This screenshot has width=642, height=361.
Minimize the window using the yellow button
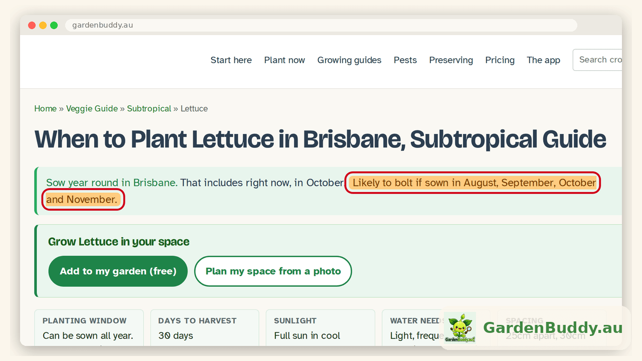(43, 25)
